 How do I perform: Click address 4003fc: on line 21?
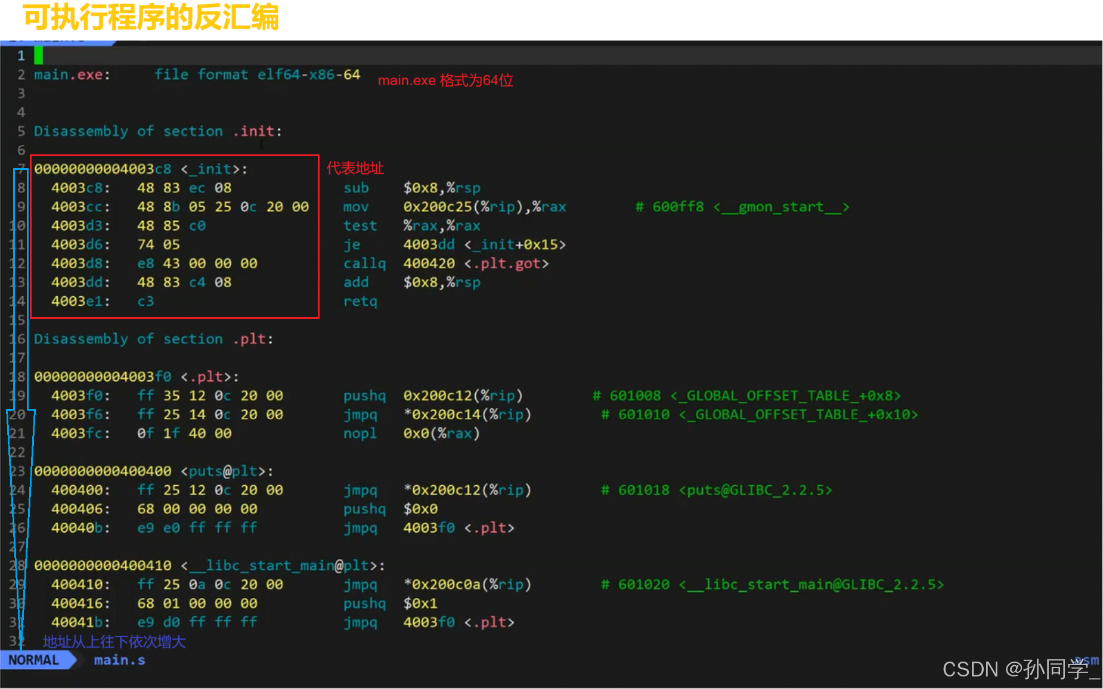click(80, 433)
